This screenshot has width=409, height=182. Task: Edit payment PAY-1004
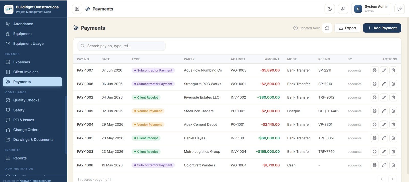(384, 124)
